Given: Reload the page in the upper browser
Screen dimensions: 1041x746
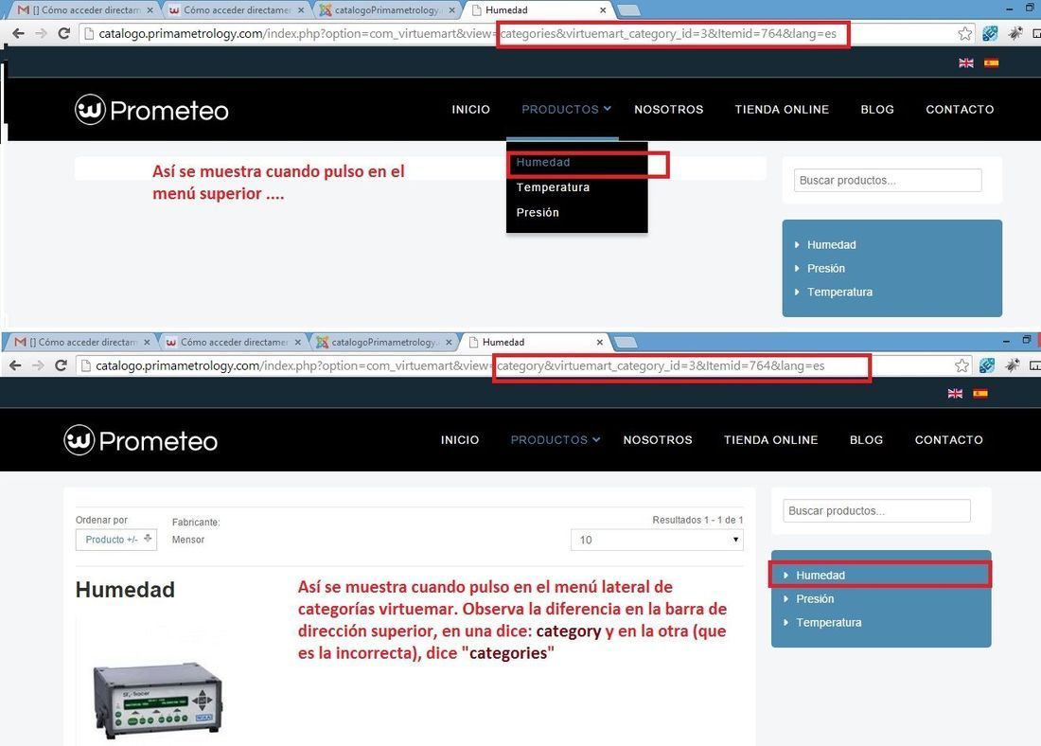Looking at the screenshot, I should point(63,33).
